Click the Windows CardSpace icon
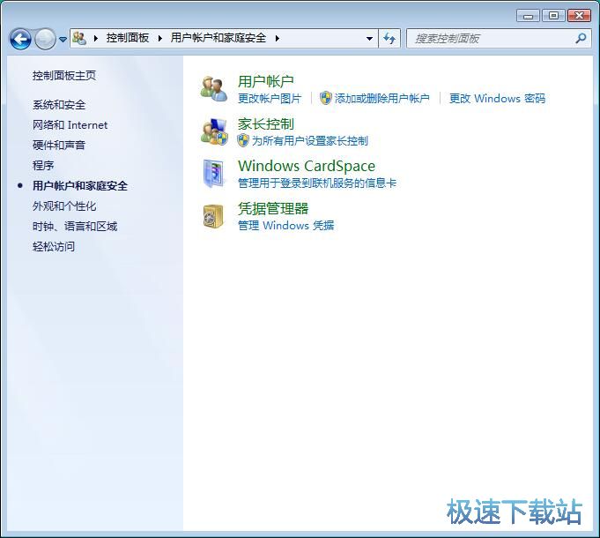Screen dimensions: 600x538 tap(213, 174)
